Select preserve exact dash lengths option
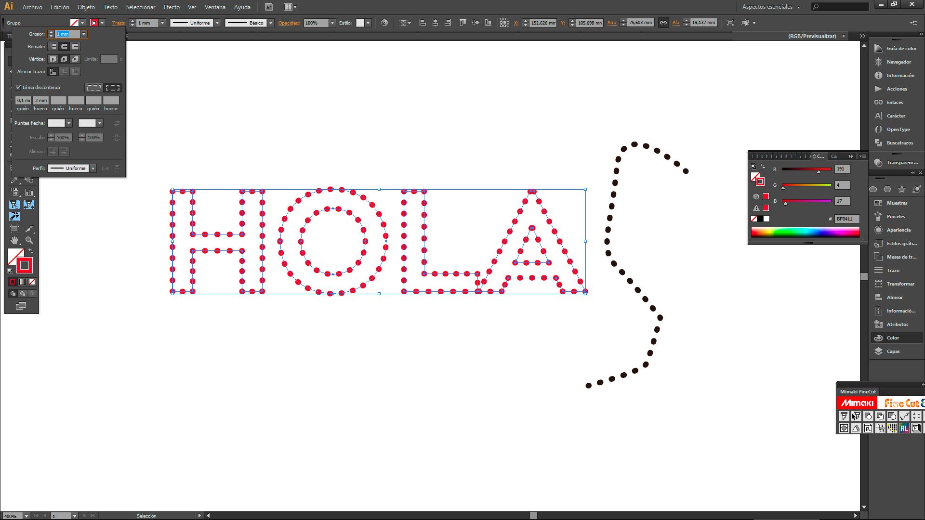 pos(93,88)
